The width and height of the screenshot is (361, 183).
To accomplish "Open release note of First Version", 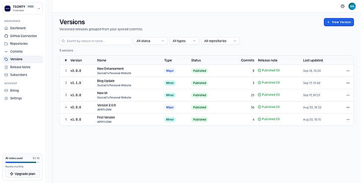I will pos(269,119).
